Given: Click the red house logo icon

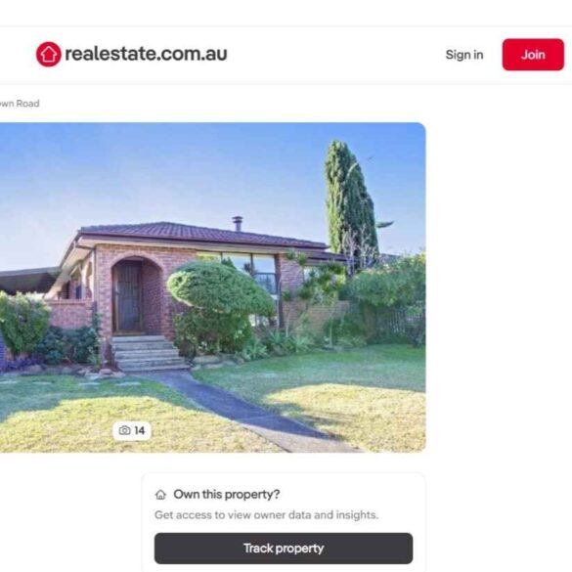Looking at the screenshot, I should [49, 54].
